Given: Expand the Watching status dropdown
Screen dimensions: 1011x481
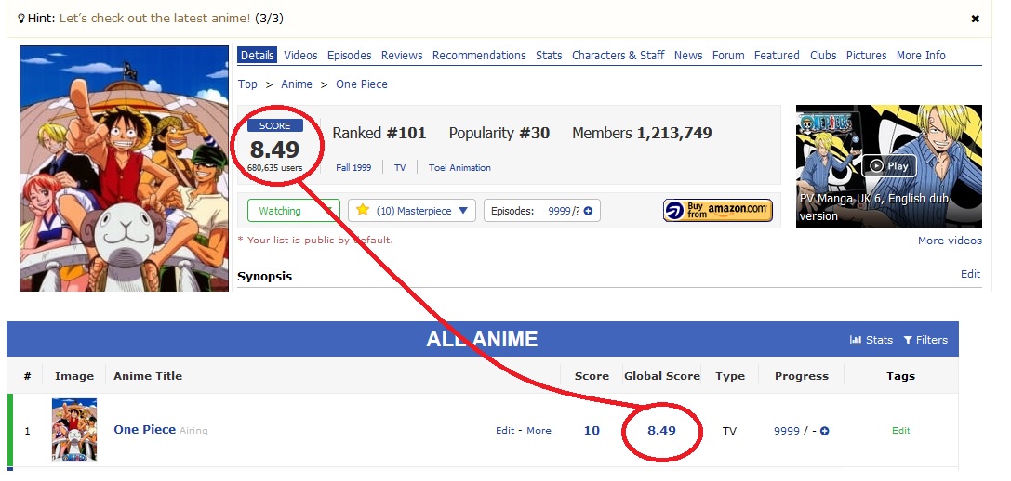Looking at the screenshot, I should click(293, 211).
